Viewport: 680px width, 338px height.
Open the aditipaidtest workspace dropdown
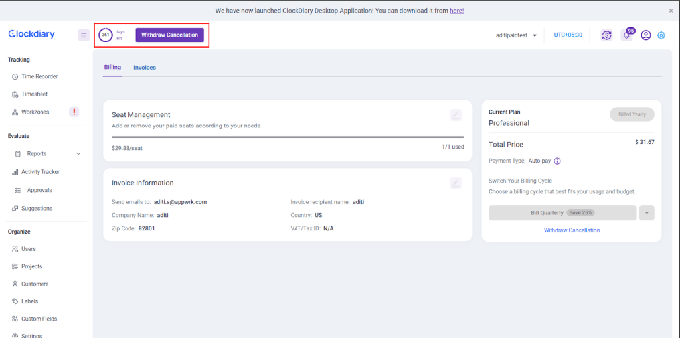(517, 35)
